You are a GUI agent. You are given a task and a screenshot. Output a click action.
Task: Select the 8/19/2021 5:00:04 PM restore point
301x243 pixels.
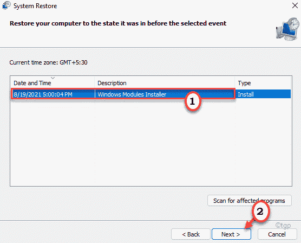(x=43, y=94)
